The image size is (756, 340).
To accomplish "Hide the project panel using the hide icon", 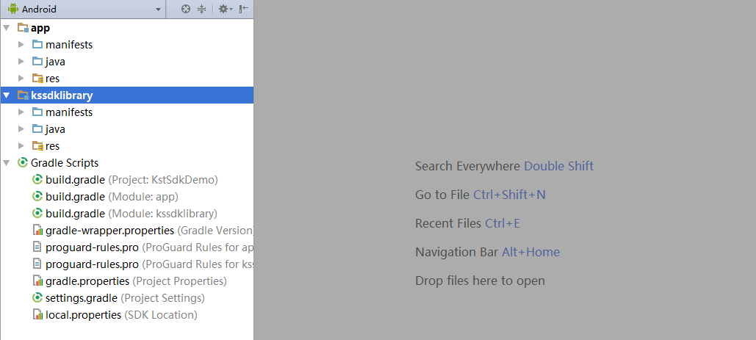I will 244,9.
